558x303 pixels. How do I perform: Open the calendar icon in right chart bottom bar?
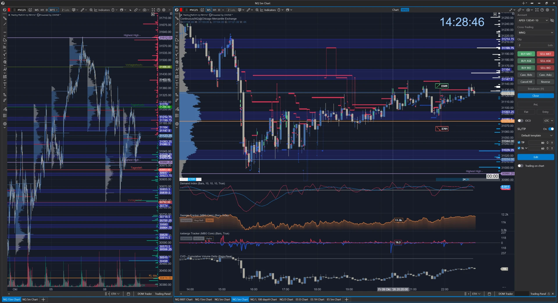pyautogui.click(x=489, y=294)
